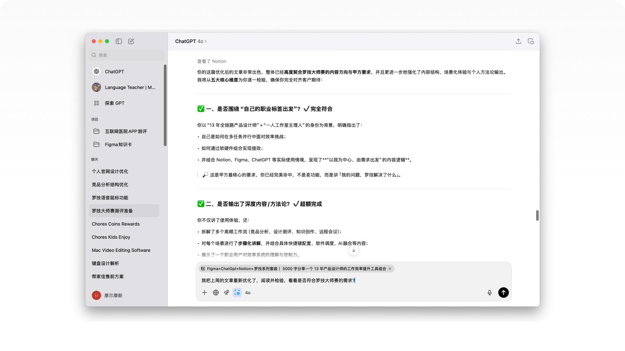Click the conversation scrollbar thumb
The height and width of the screenshot is (351, 625).
(537, 215)
